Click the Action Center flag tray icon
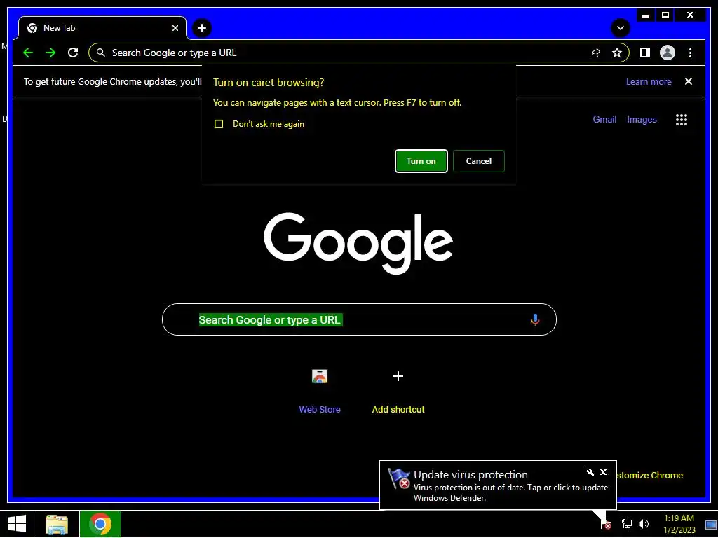 (x=605, y=524)
